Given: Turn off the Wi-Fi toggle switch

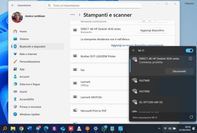Looking at the screenshot, I should 189,50.
